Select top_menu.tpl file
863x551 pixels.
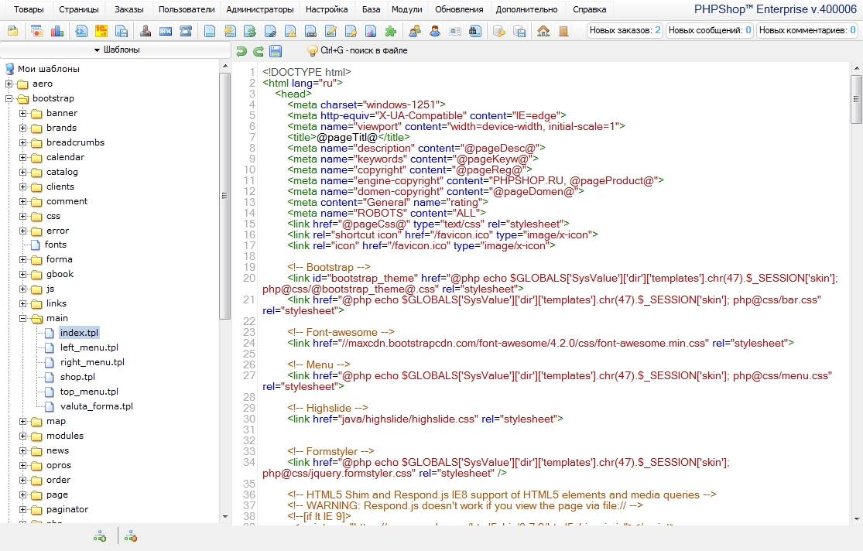[89, 392]
